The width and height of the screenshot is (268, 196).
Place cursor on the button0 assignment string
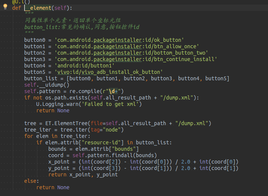(119, 40)
